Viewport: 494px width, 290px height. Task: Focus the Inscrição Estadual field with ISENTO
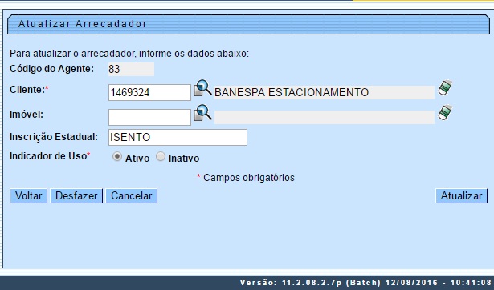tap(178, 137)
